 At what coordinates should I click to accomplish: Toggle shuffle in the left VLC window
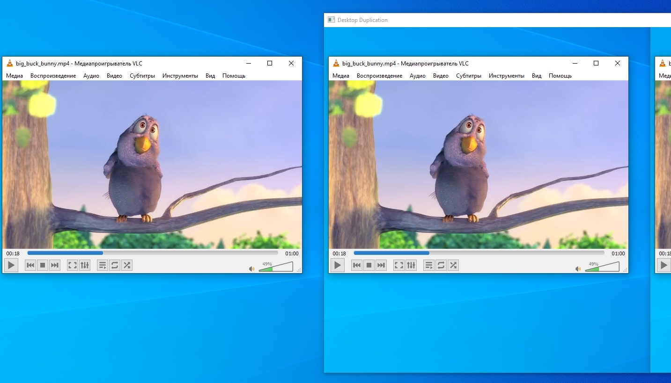[x=127, y=266]
